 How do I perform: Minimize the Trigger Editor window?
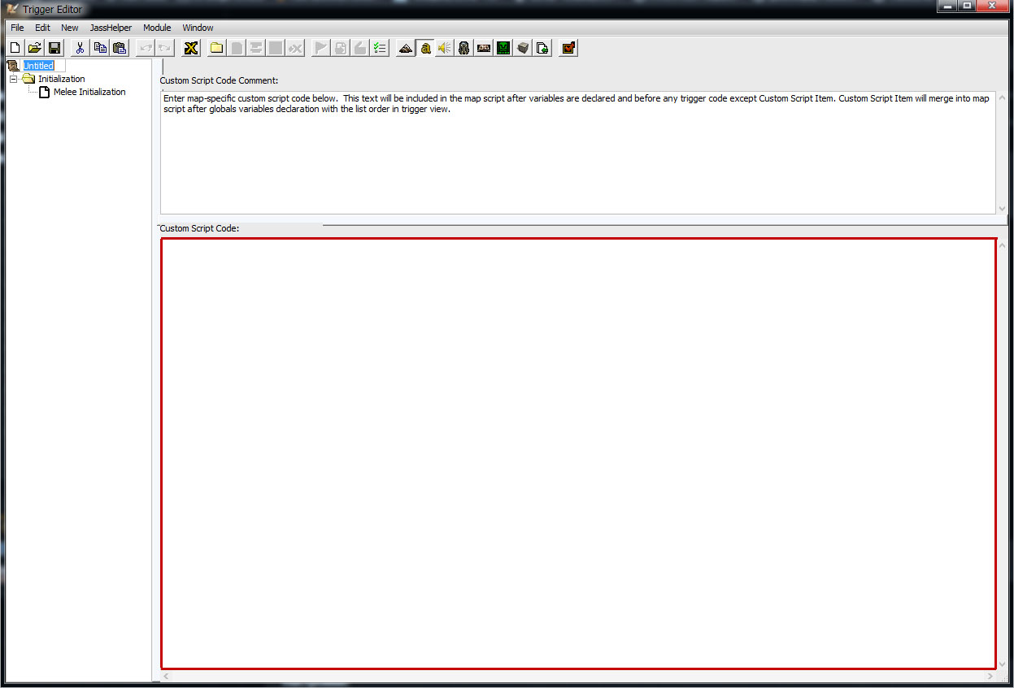(x=947, y=6)
